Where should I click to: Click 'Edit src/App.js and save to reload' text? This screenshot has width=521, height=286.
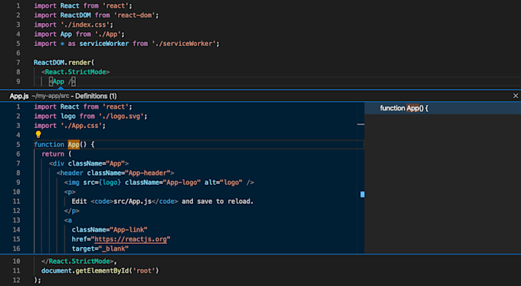(x=162, y=201)
